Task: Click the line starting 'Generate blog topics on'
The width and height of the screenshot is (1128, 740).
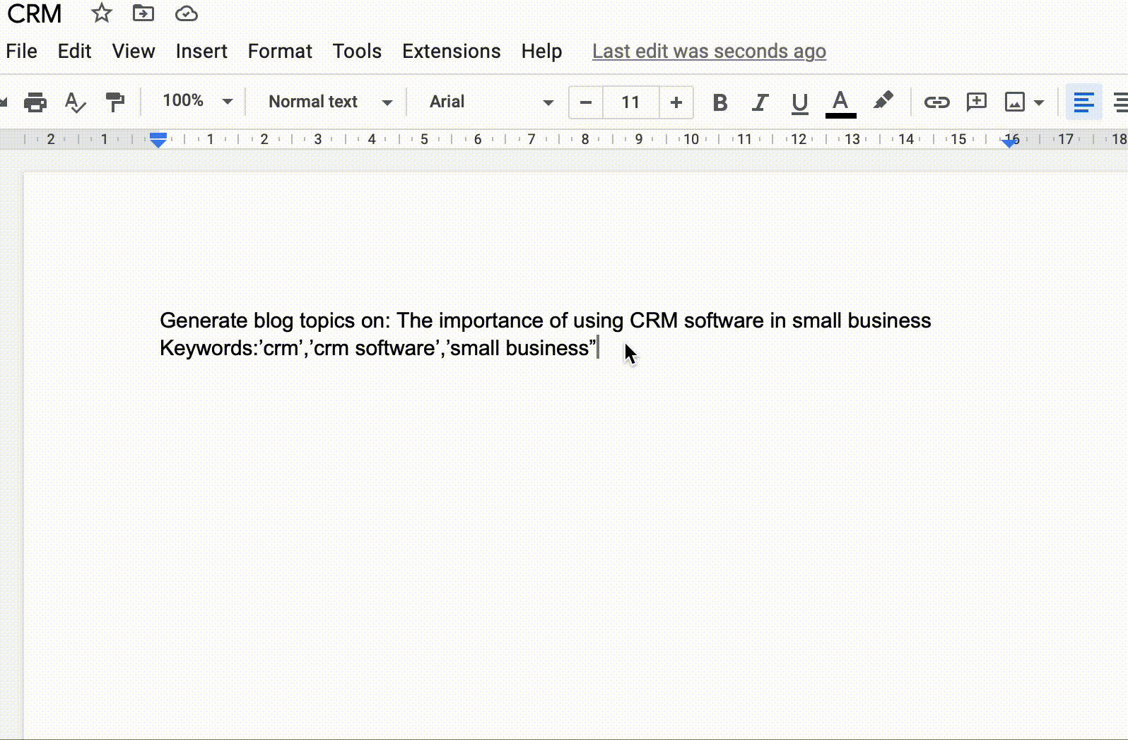Action: [x=545, y=321]
